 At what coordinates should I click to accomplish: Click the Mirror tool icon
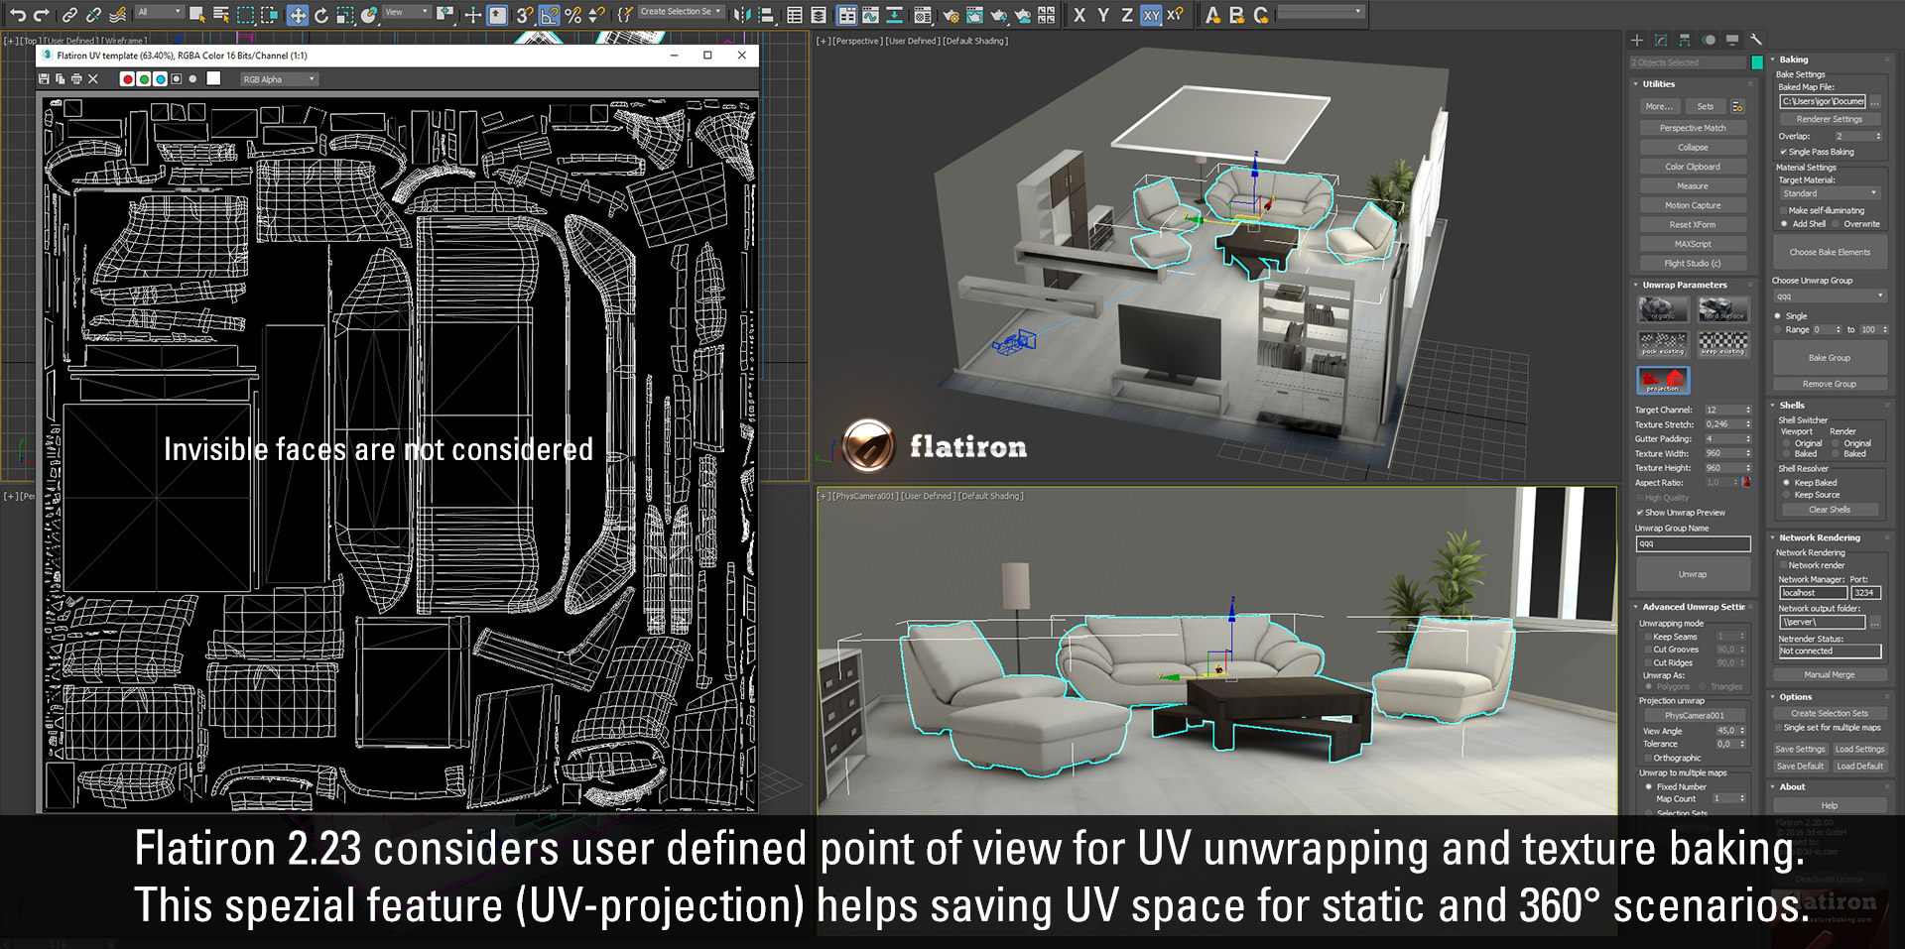tap(742, 15)
